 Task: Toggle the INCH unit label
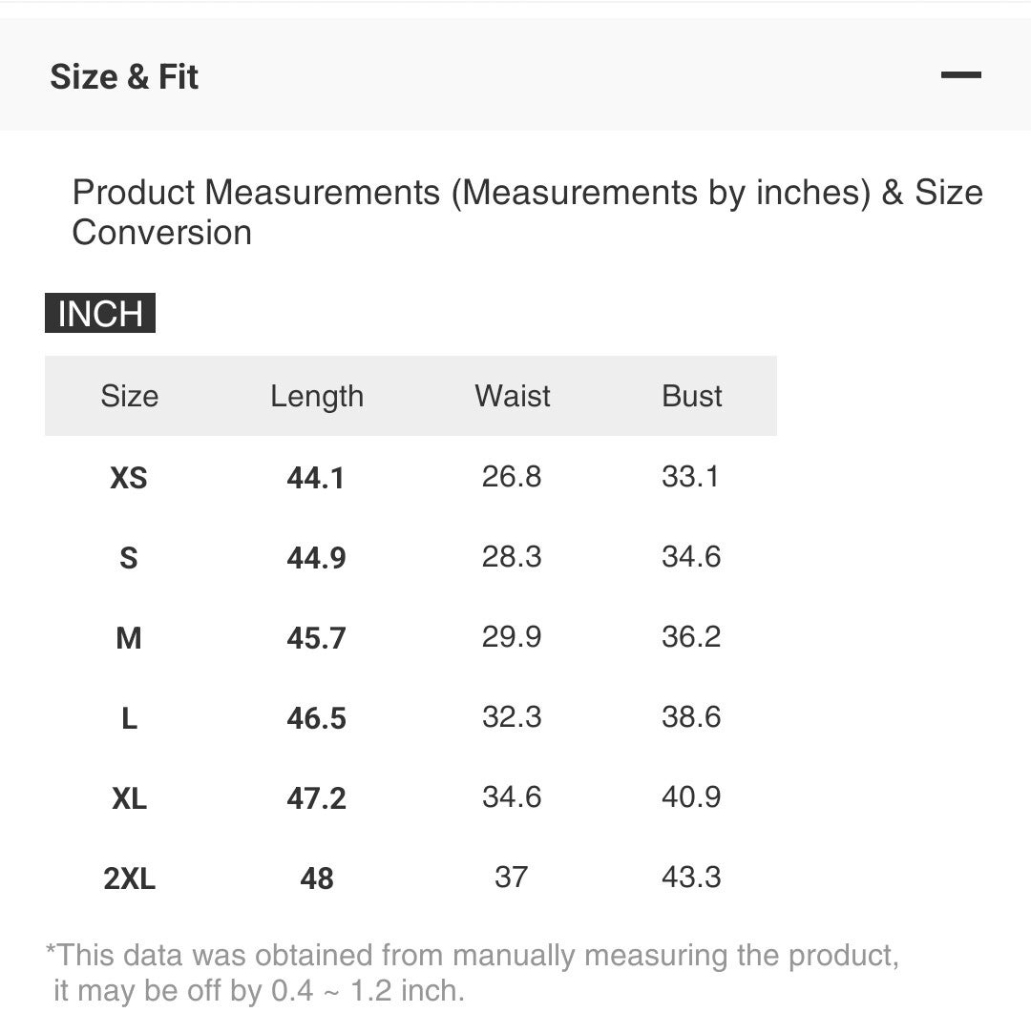100,314
